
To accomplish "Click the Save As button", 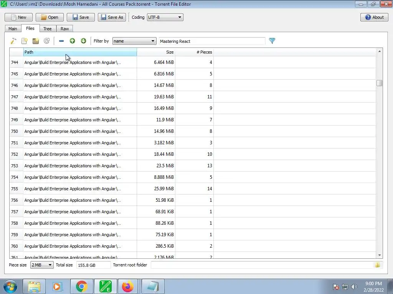I will [x=112, y=17].
